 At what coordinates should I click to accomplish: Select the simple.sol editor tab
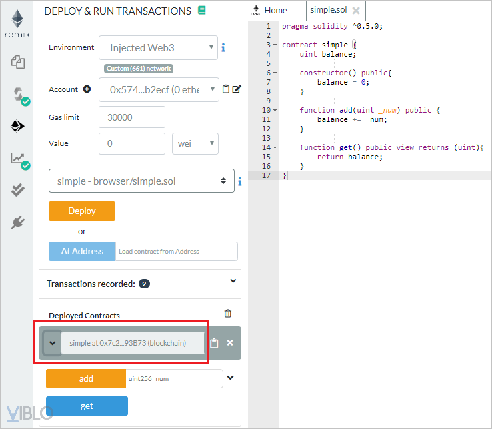(329, 10)
